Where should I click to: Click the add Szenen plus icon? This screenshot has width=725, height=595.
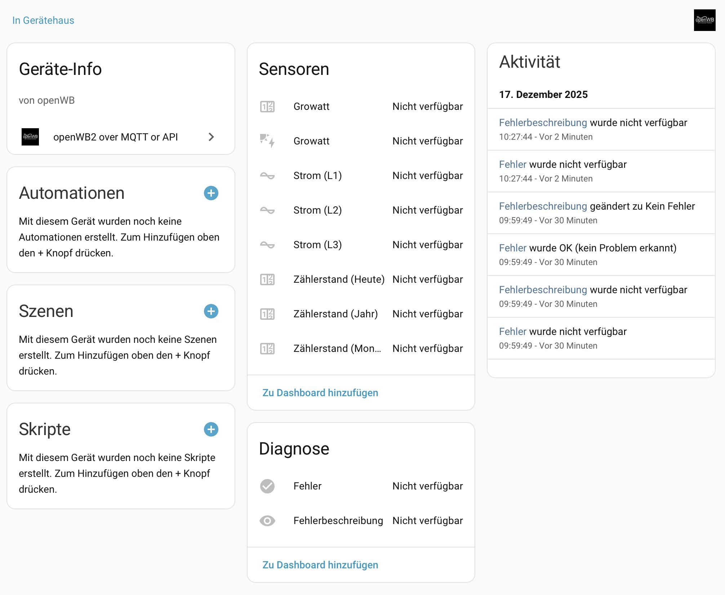[211, 311]
